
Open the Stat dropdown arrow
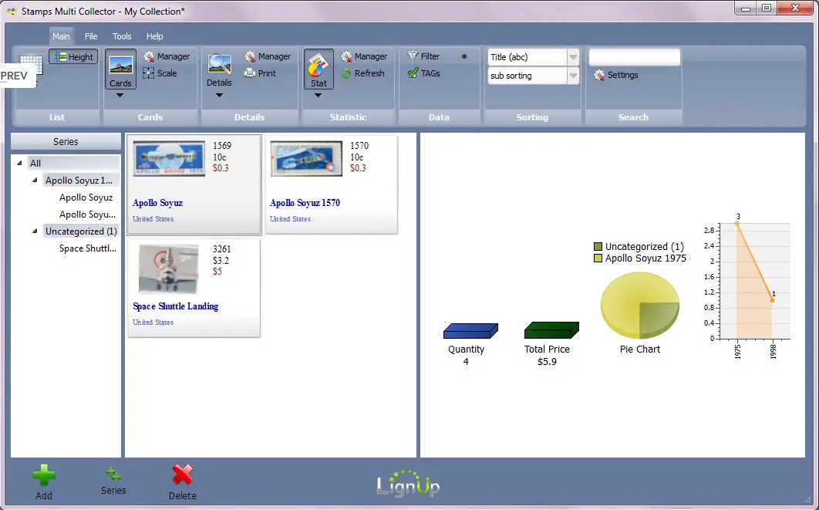[318, 95]
